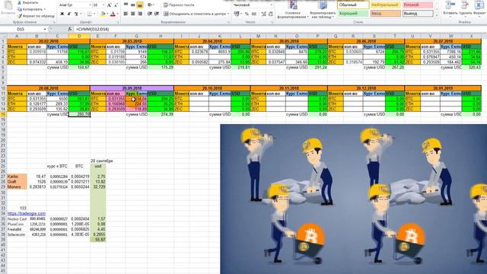Viewport: 487px width, 274px height.
Task: Increase the cell indent
Action: point(157,14)
